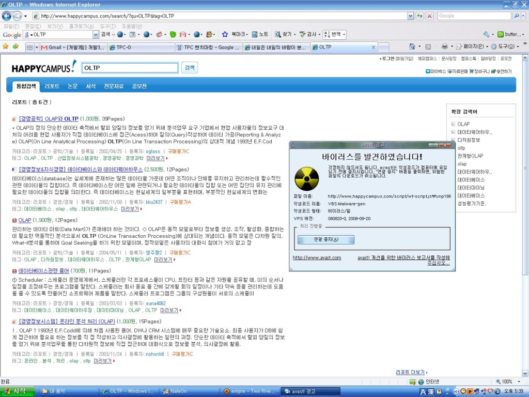529x397 pixels.
Task: Click inside the HappyCampus OLTP search field
Action: 130,68
